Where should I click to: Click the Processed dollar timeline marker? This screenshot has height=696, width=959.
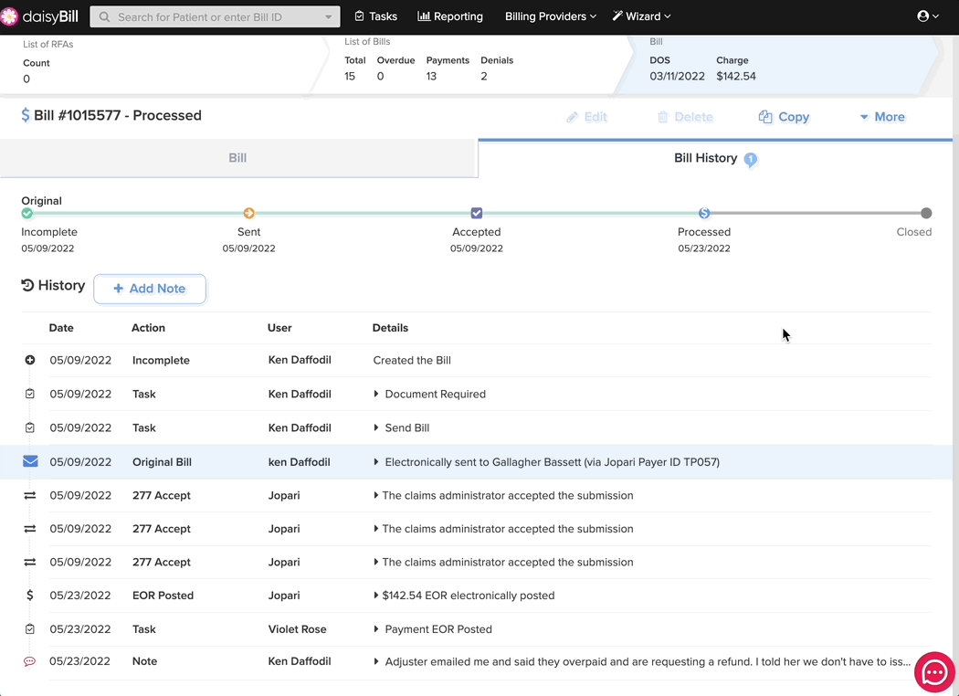(x=704, y=213)
